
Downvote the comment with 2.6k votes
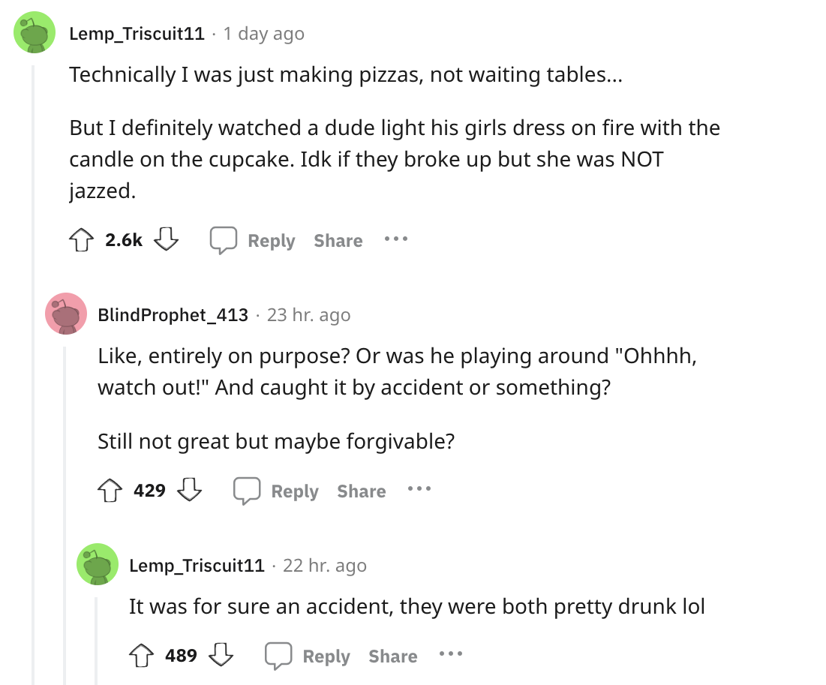coord(165,240)
